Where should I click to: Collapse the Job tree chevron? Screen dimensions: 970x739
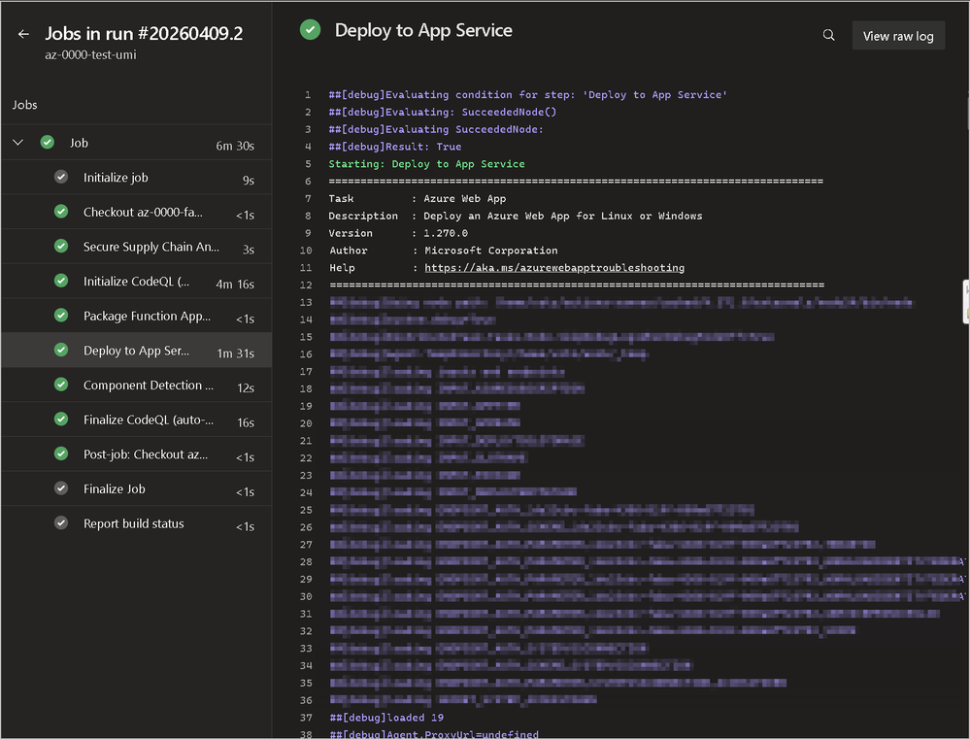pos(18,143)
